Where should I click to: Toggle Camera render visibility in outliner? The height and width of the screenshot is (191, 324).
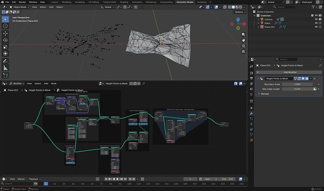click(320, 19)
